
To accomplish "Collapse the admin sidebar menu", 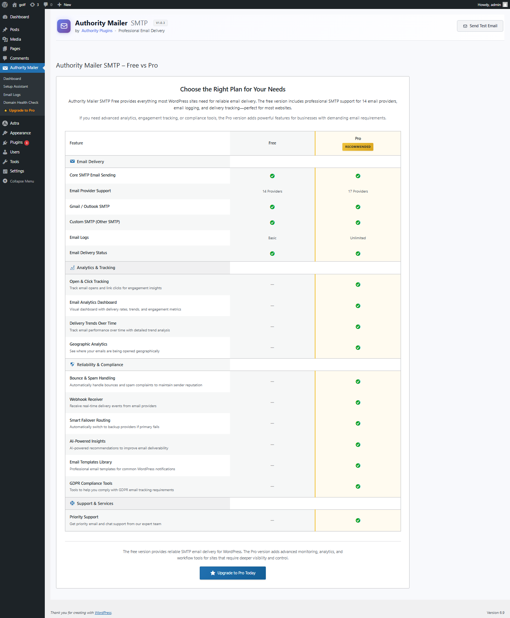I will 22,181.
